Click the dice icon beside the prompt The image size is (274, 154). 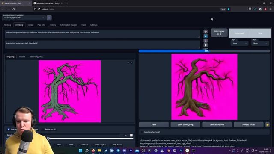click(205, 32)
